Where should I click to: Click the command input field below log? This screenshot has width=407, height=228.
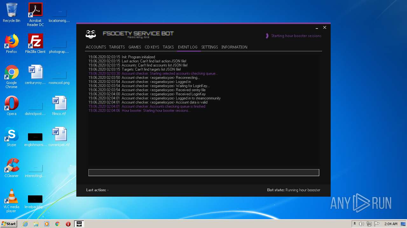click(x=203, y=173)
